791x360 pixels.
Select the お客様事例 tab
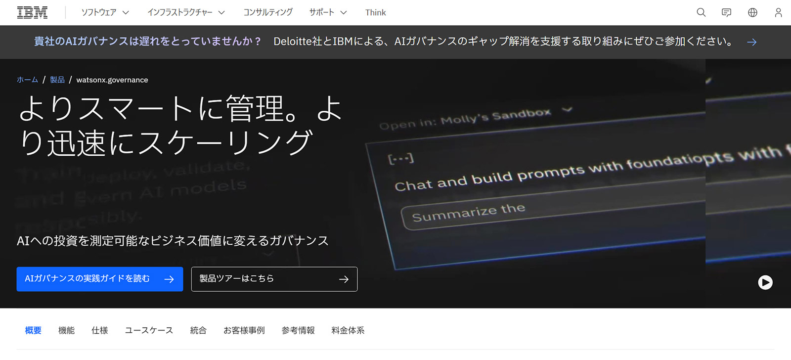click(x=244, y=330)
